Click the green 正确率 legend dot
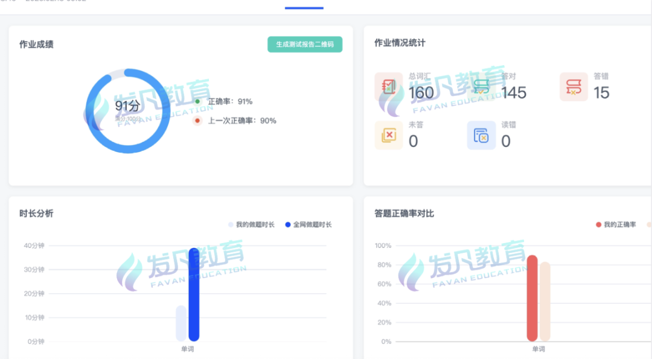 (x=197, y=101)
